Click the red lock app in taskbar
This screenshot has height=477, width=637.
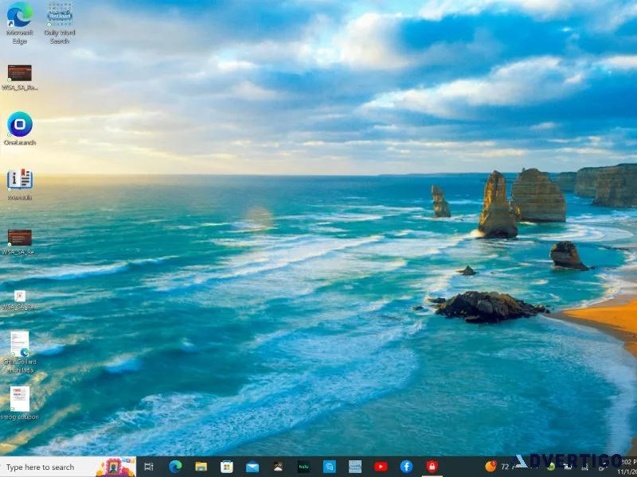point(432,467)
